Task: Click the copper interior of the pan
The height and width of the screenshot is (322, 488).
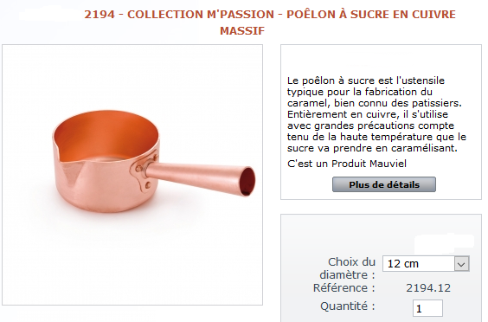Action: click(x=106, y=135)
